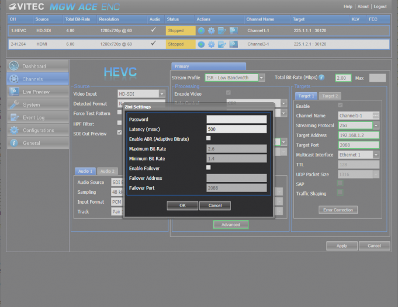Open preview icon for channel 2-H.264
Image resolution: width=398 pixels, height=307 pixels.
point(234,44)
